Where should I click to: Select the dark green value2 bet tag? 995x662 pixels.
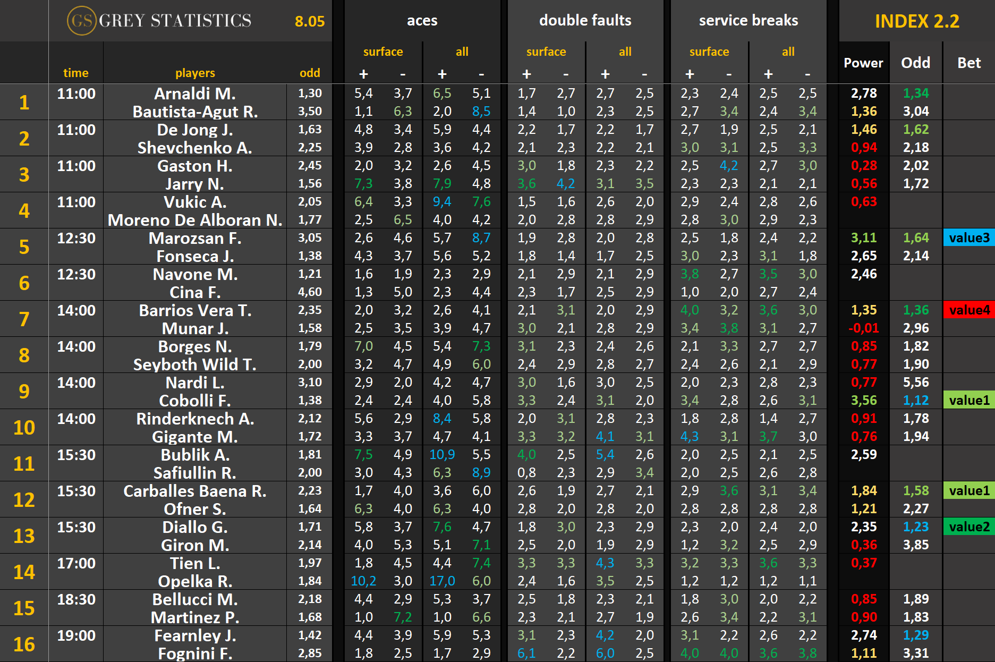click(969, 527)
